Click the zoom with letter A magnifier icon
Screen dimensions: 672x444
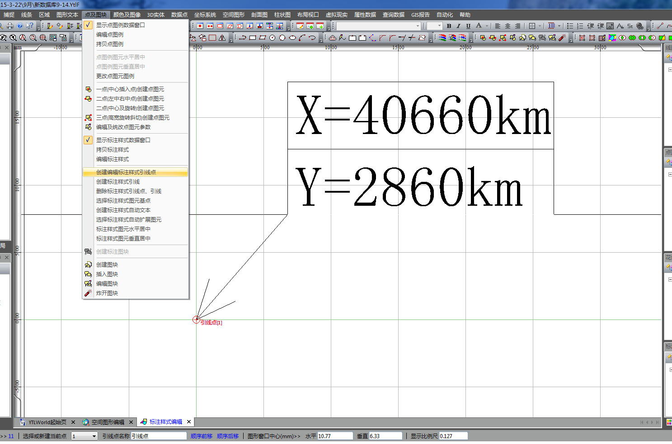pyautogui.click(x=23, y=38)
